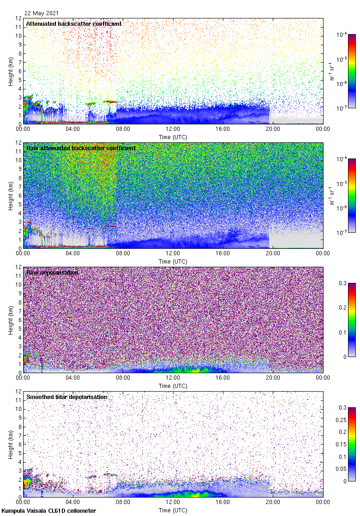The image size is (360, 516).
Task: Click the Smoothed lidar depolarisation panel title
Action: pyautogui.click(x=66, y=397)
